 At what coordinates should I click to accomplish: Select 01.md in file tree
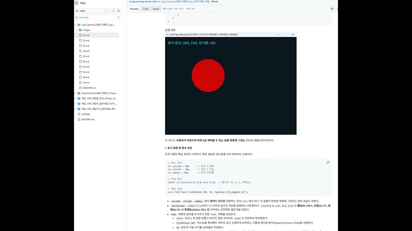[x=86, y=35]
